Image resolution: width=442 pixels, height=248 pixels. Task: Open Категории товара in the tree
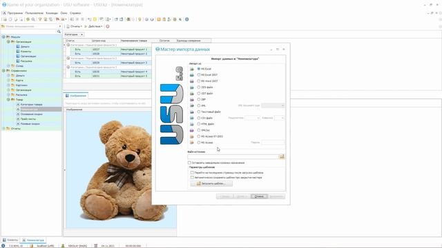pos(31,104)
